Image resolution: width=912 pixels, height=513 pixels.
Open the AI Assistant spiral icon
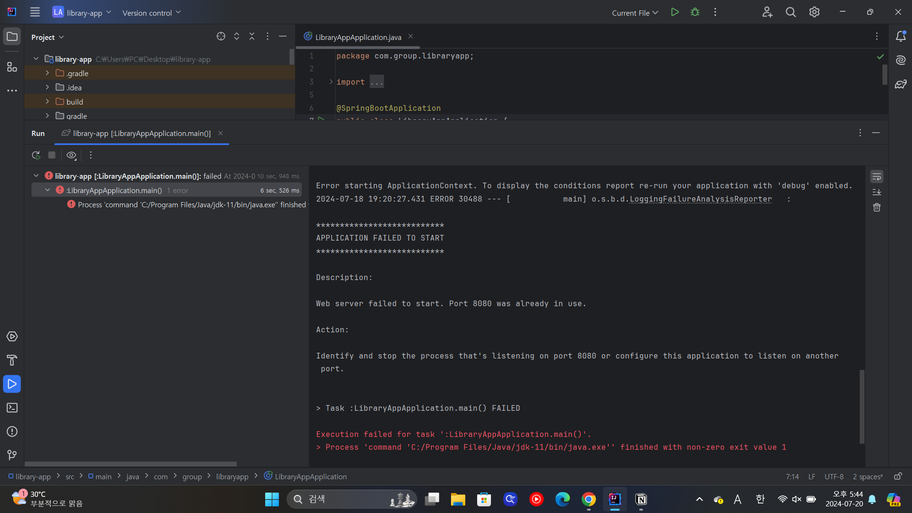click(901, 60)
